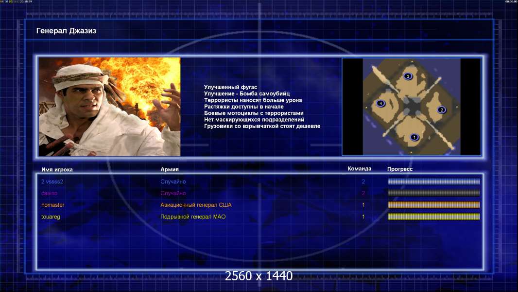Click the line 'Улучшенный фугас'
This screenshot has width=518, height=292.
tap(230, 87)
